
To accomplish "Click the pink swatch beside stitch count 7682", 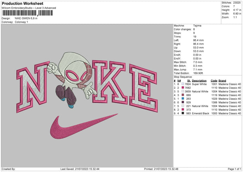I will 183,88.
